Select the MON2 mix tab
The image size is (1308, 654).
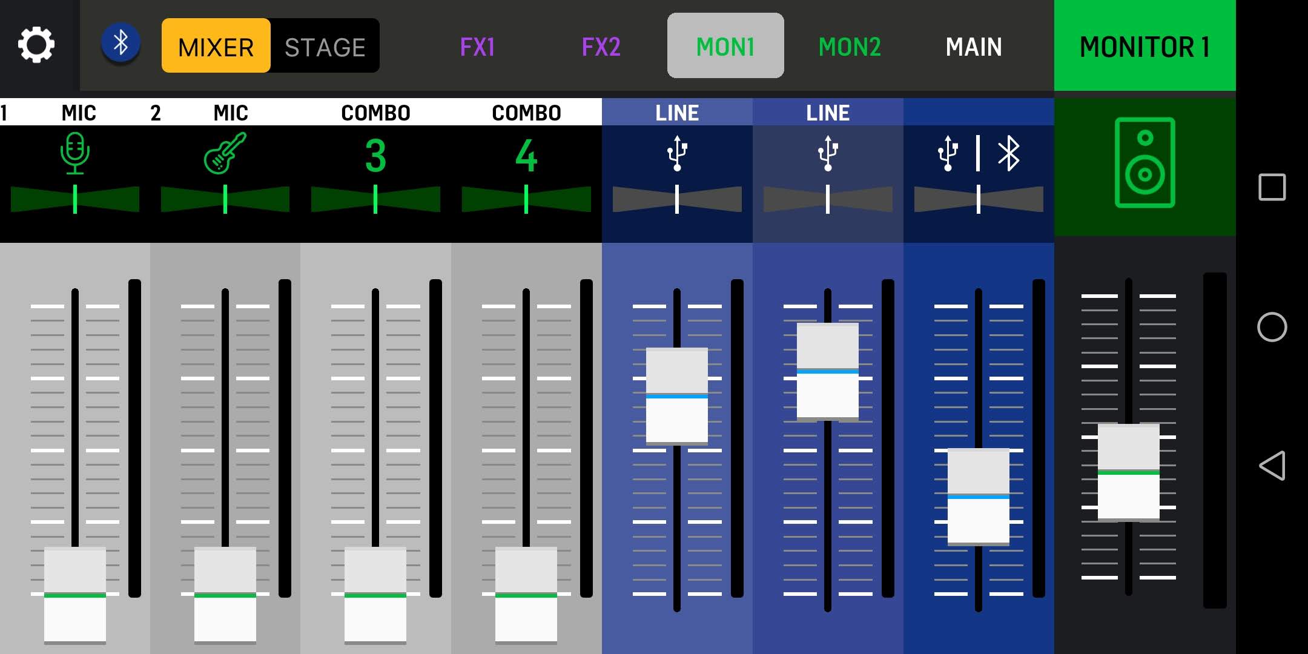tap(849, 46)
